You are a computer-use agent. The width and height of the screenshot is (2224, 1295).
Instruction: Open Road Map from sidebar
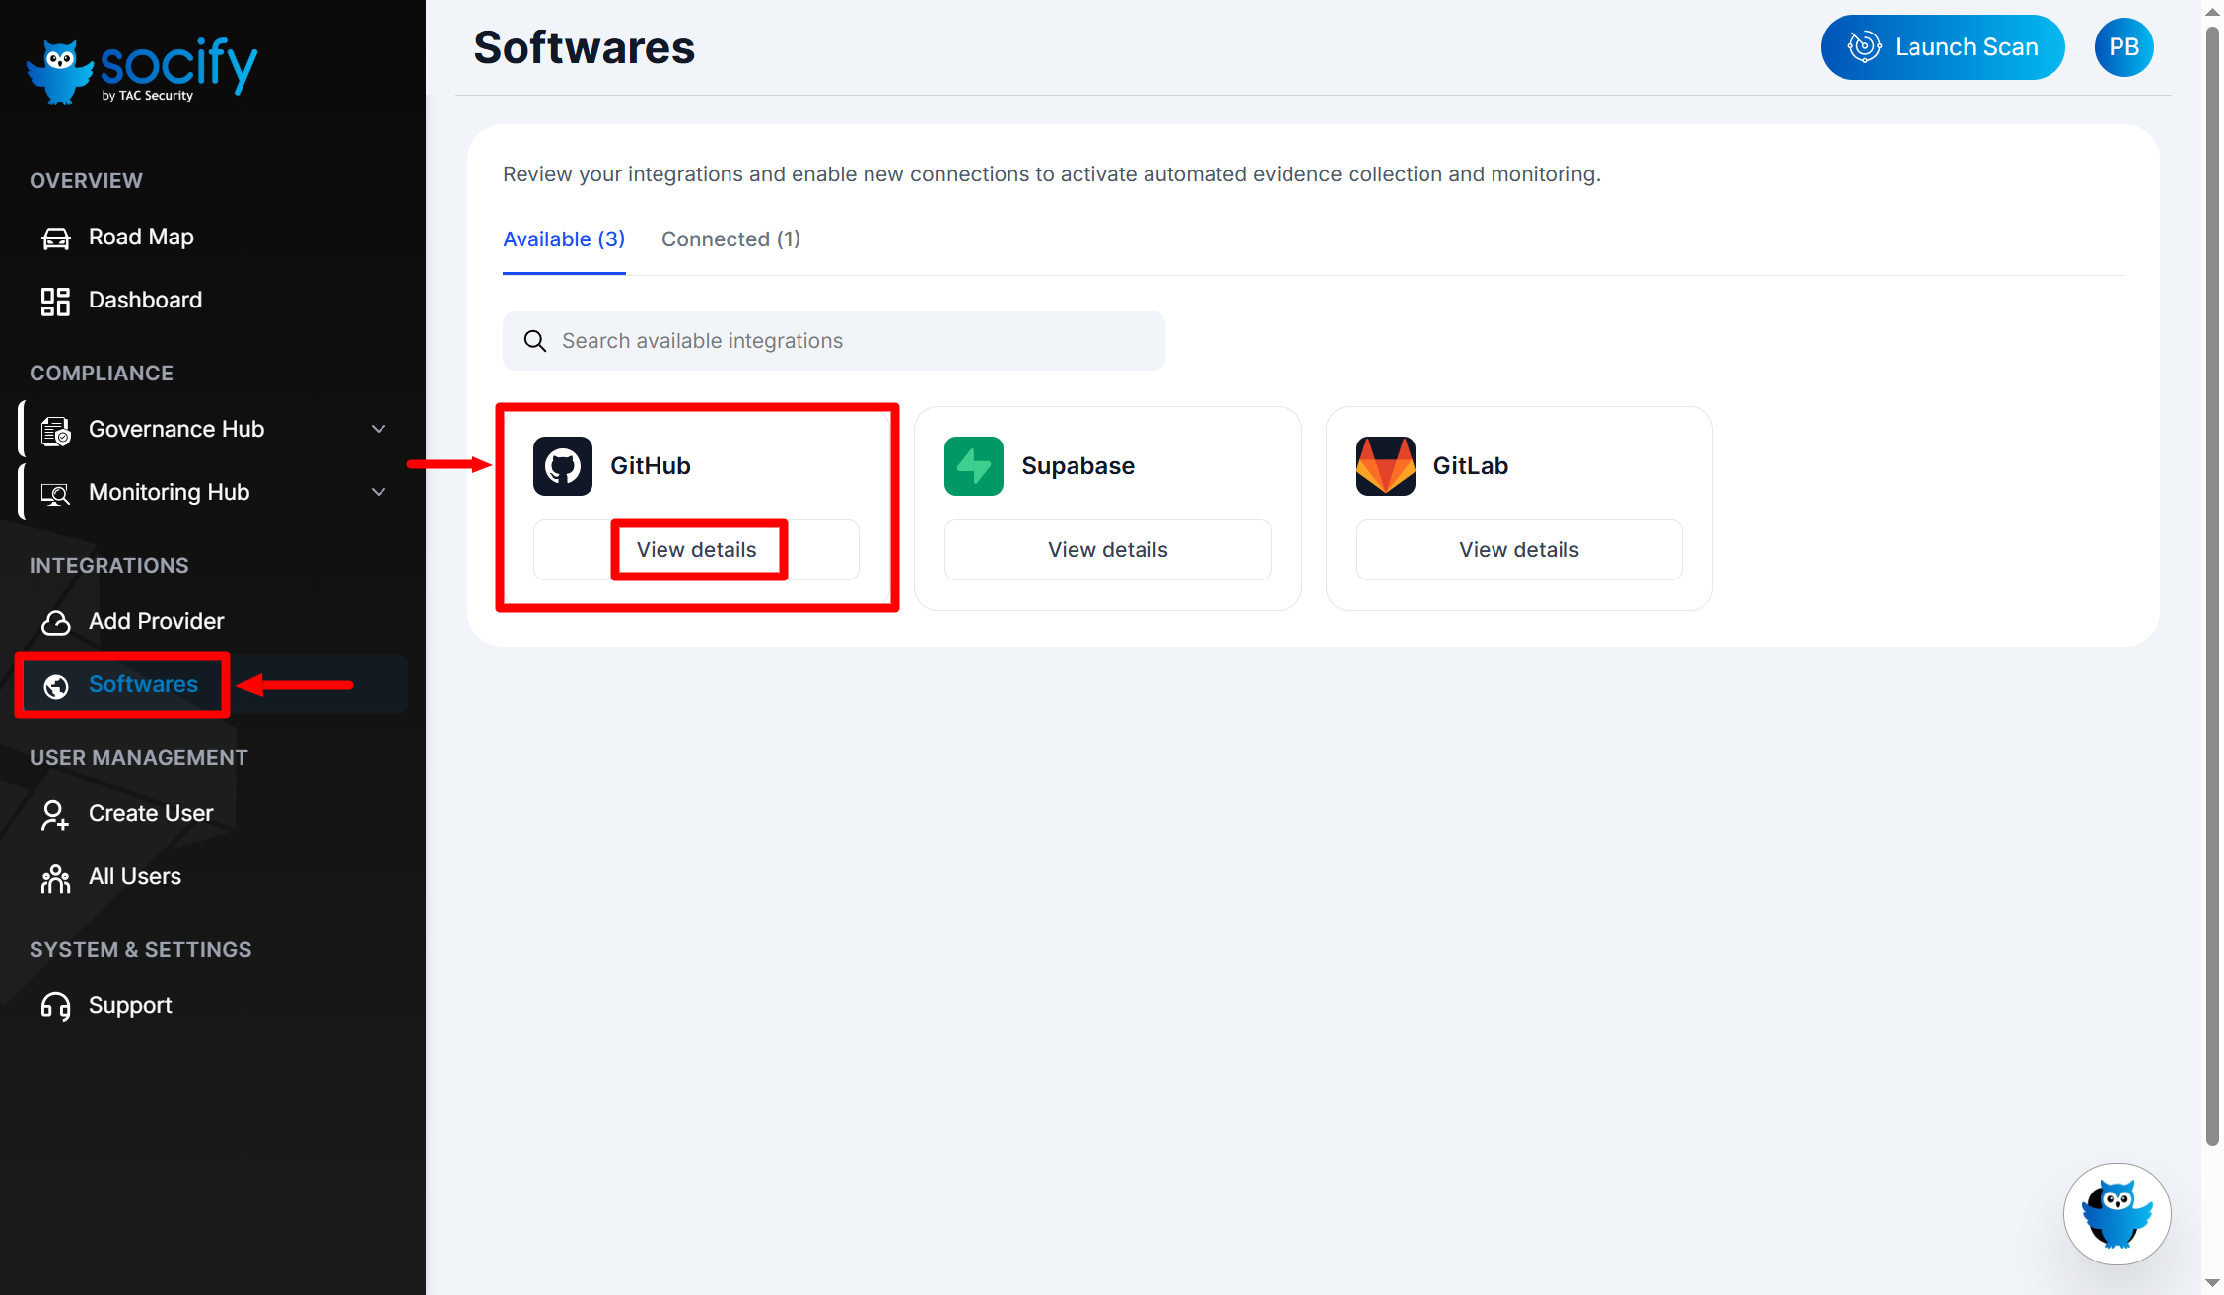point(140,238)
